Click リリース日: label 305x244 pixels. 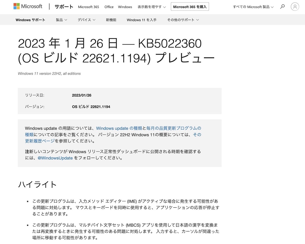pyautogui.click(x=35, y=95)
